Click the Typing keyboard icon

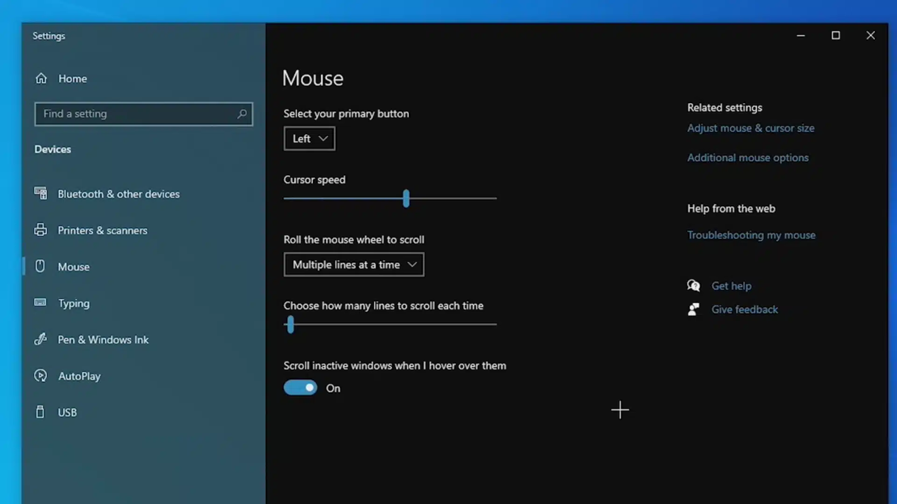pyautogui.click(x=40, y=302)
